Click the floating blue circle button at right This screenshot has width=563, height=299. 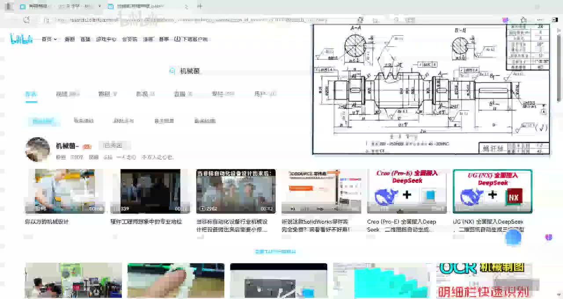[513, 237]
